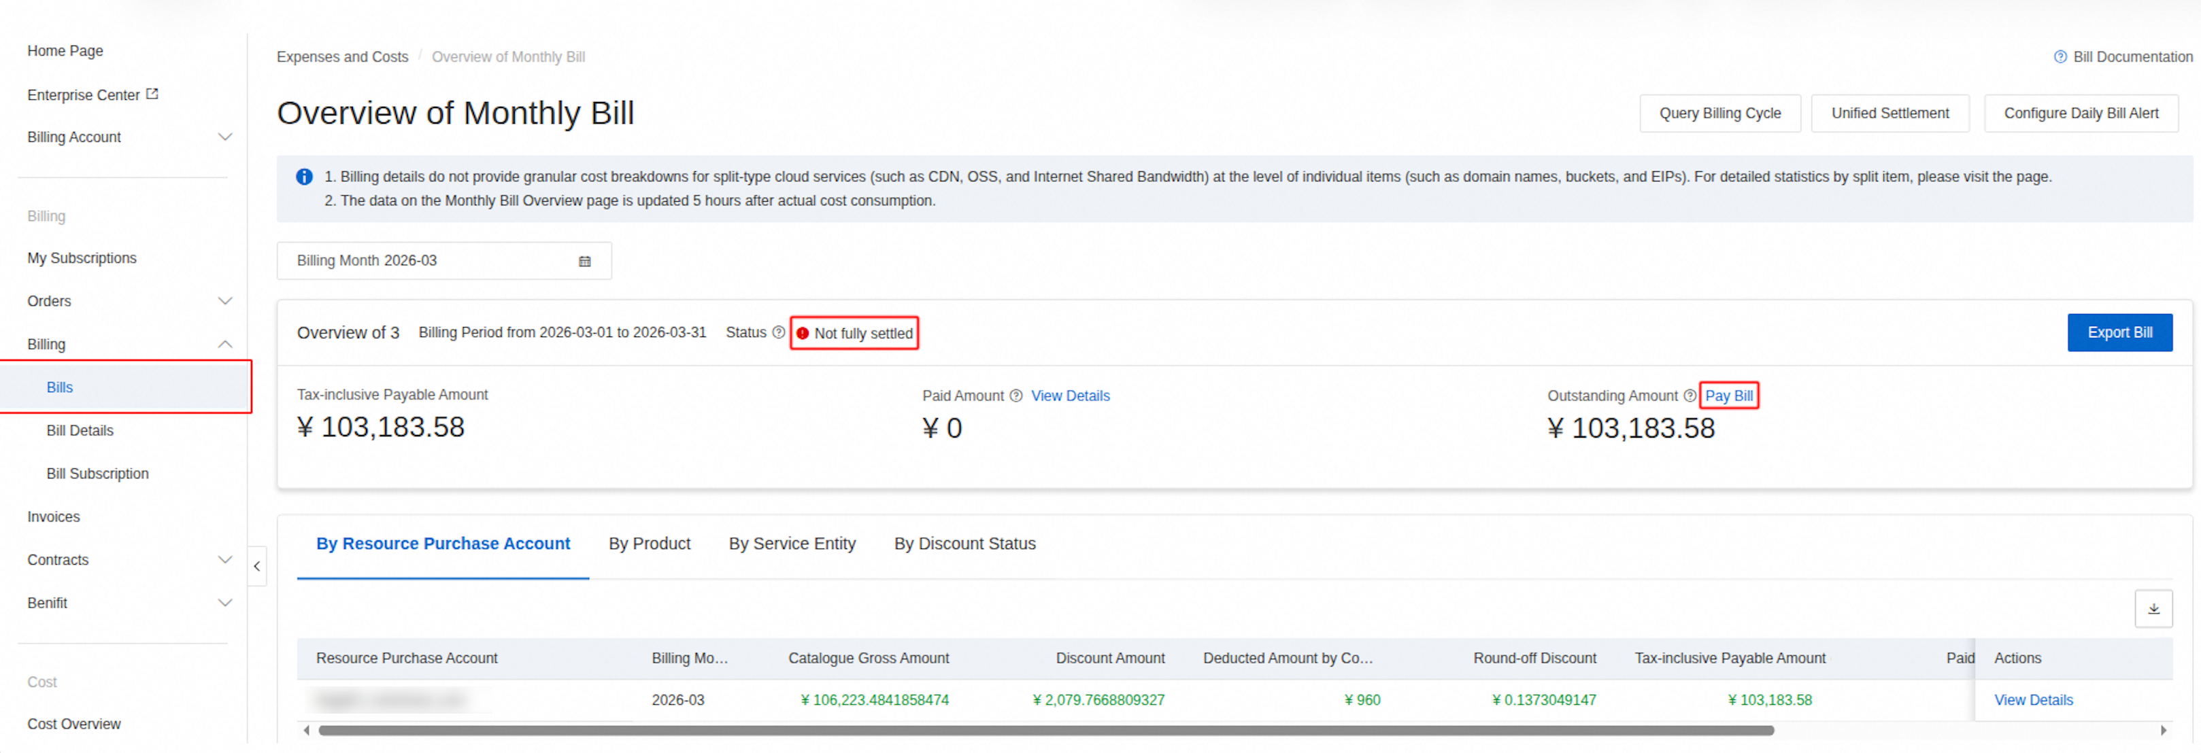Screen dimensions: 2201x753
Task: Click the help icon next to Status
Action: point(778,333)
